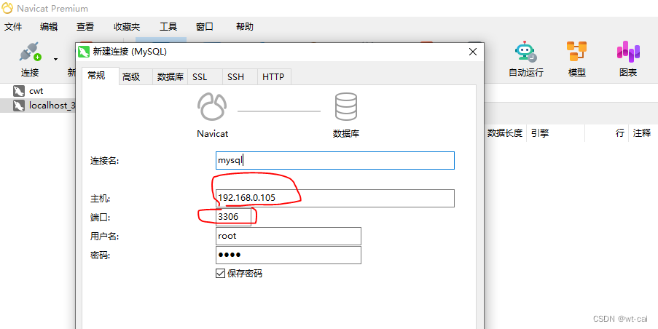Screen dimensions: 658x329
Task: Click the password field
Action: pos(289,255)
